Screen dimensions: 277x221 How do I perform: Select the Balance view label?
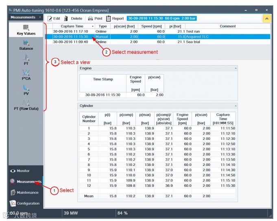[x=26, y=49]
